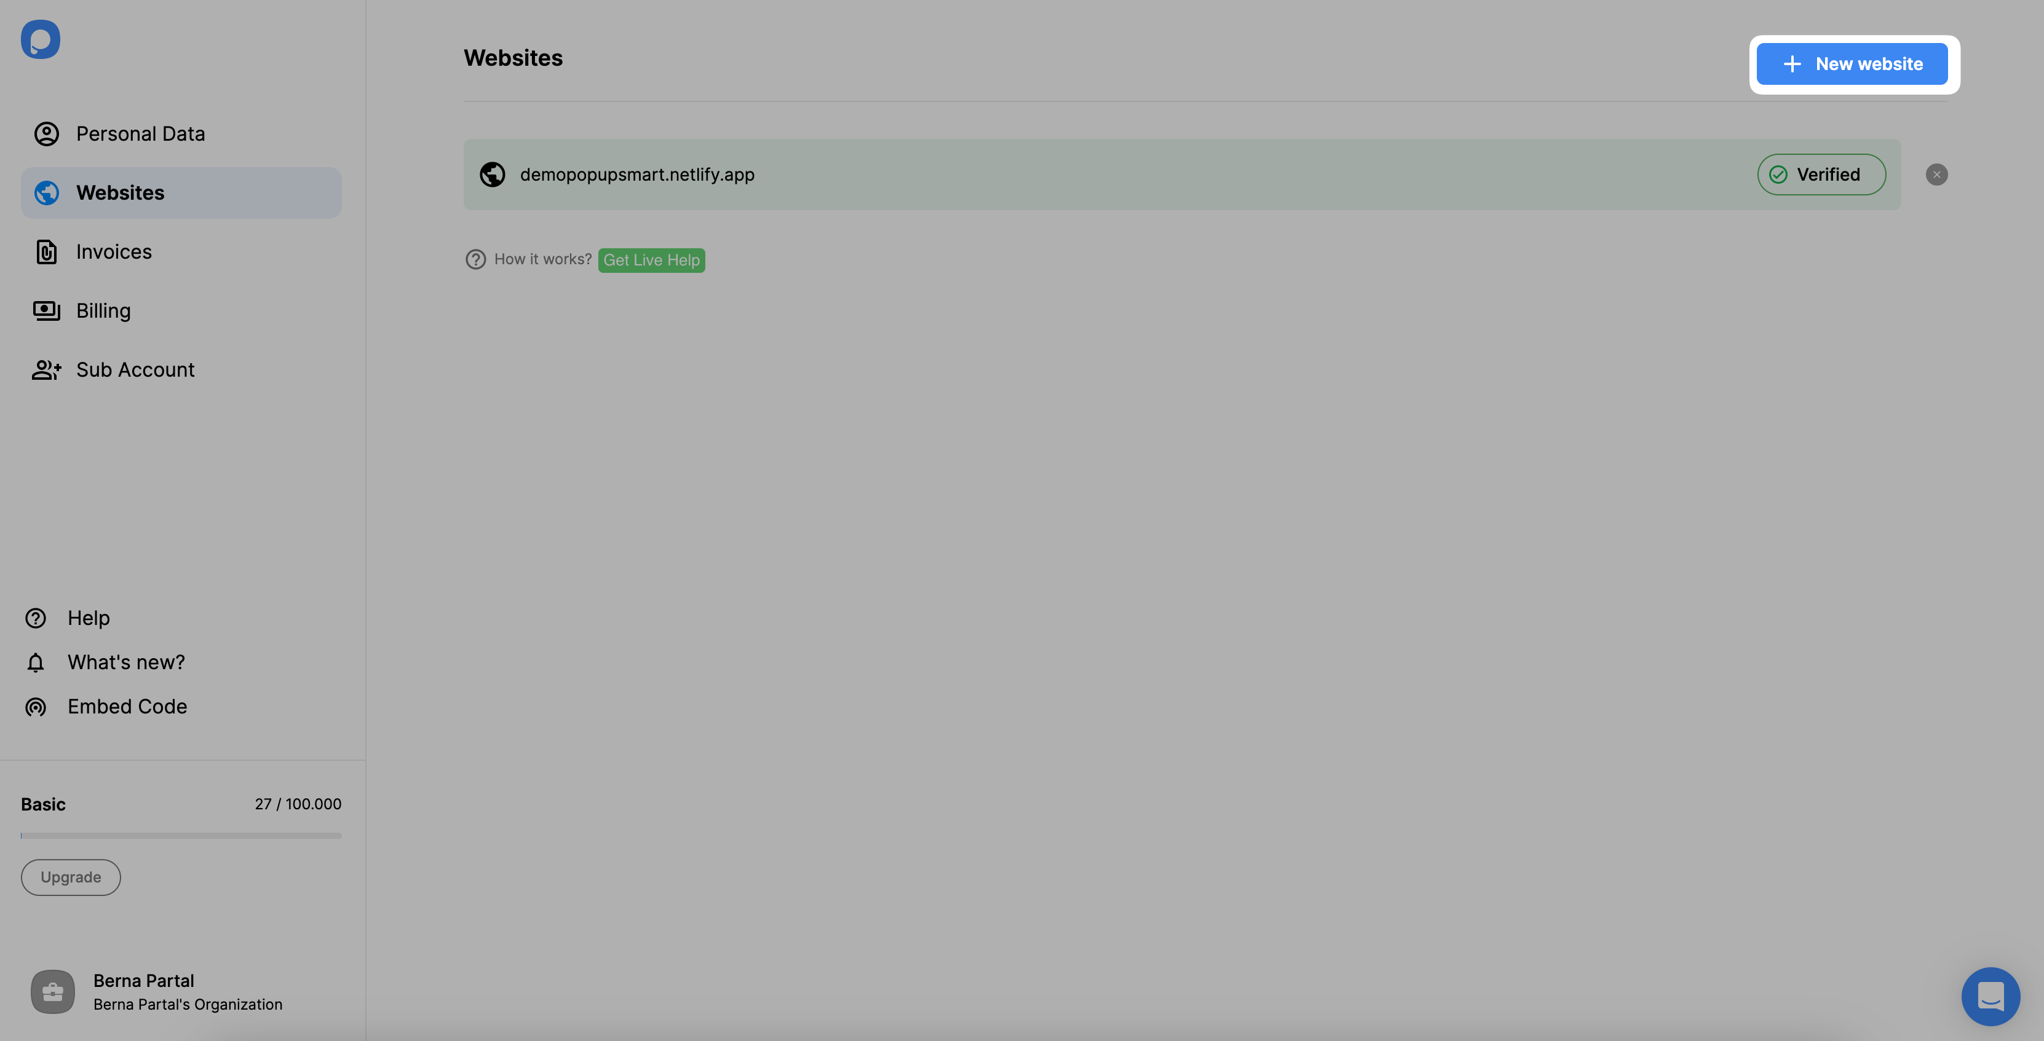Click the Upgrade plan button
Image resolution: width=2044 pixels, height=1041 pixels.
point(70,876)
